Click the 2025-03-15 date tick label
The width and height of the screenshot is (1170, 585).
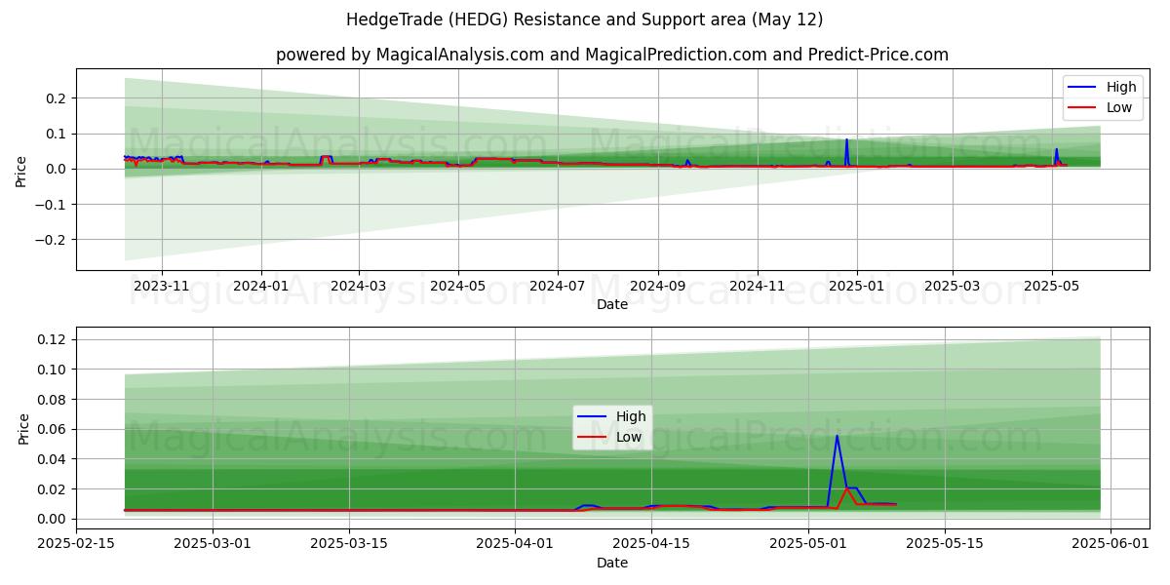pos(350,544)
